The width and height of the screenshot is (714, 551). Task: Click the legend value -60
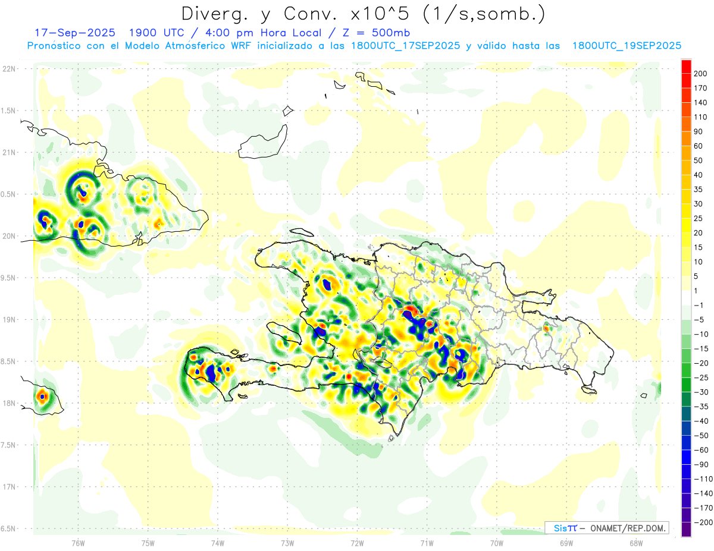(x=702, y=450)
